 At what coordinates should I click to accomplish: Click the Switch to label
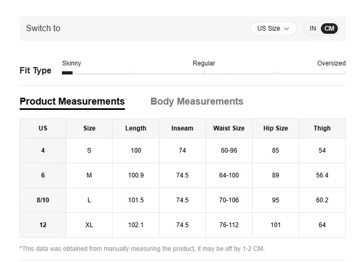point(43,29)
